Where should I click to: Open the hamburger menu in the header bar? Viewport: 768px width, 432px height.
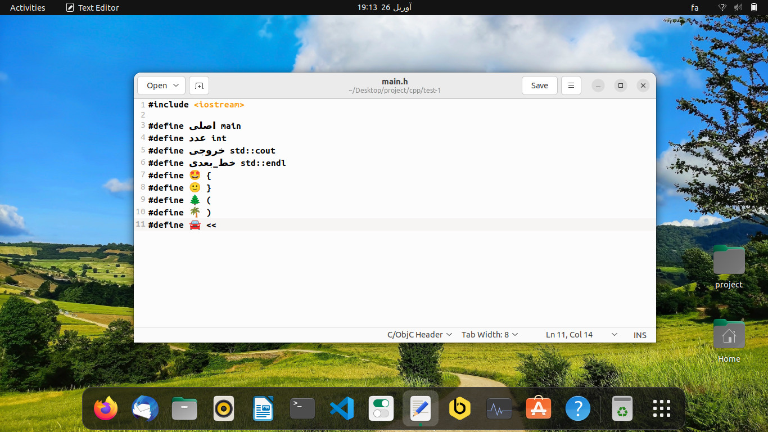[x=571, y=85]
